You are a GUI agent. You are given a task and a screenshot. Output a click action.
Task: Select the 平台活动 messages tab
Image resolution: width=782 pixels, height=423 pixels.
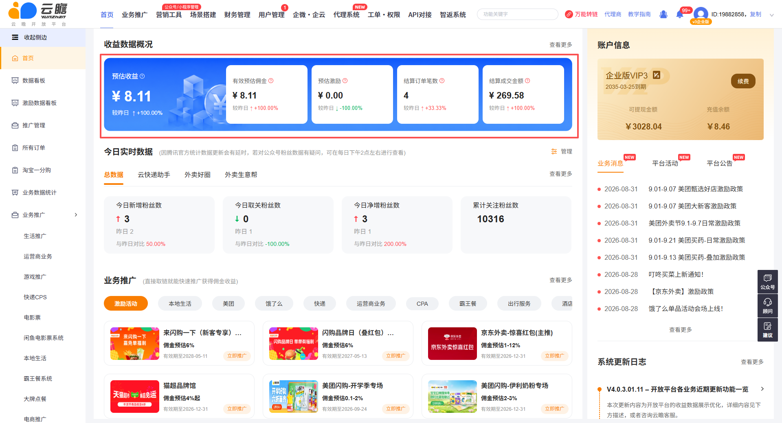[x=665, y=163]
